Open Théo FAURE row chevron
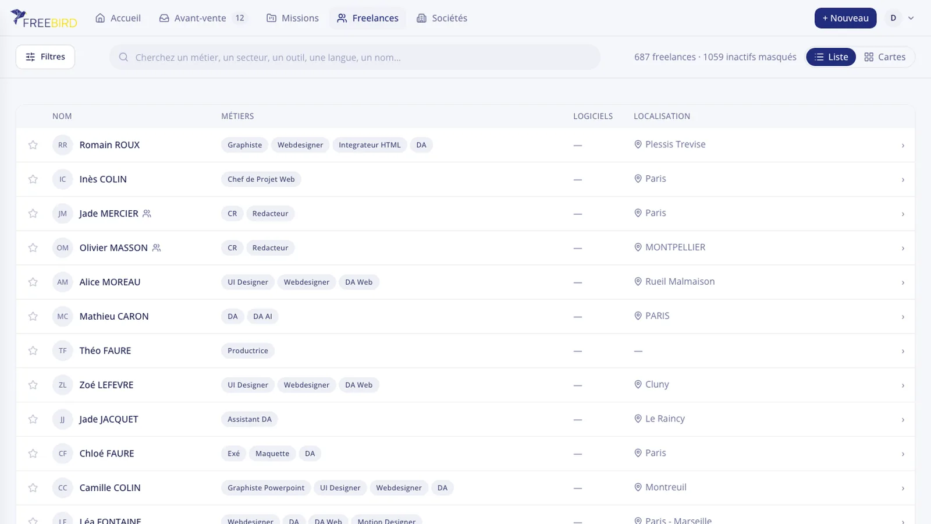Viewport: 931px width, 524px height. 902,352
